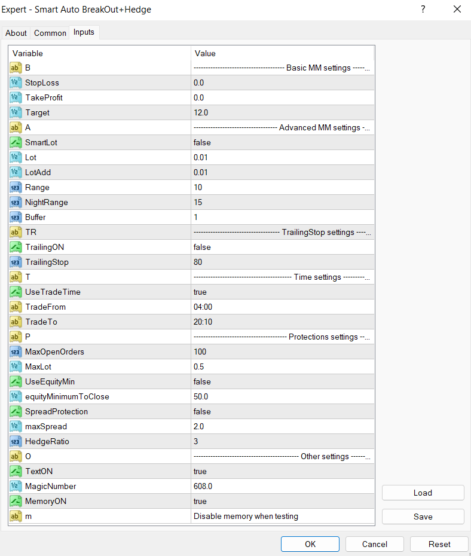The width and height of the screenshot is (471, 556).
Task: Confirm settings with the OK button
Action: pos(310,544)
